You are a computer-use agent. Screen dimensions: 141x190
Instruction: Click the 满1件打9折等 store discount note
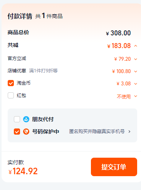click(x=44, y=71)
